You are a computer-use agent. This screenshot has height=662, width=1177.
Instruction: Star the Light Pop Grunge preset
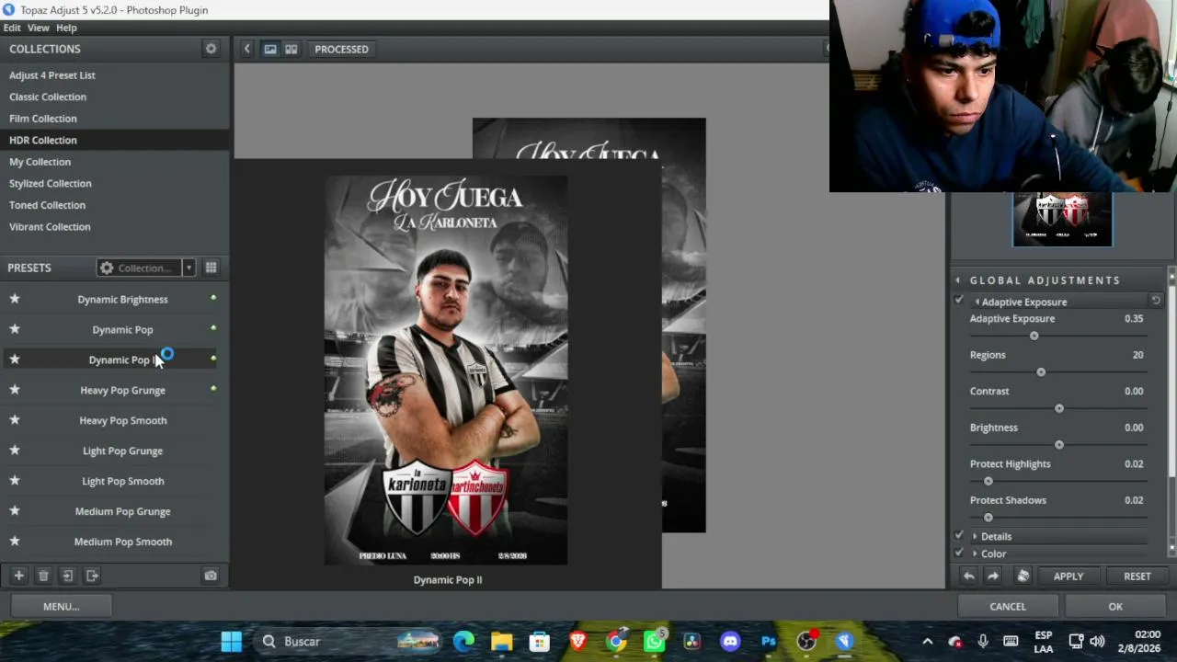(x=15, y=451)
